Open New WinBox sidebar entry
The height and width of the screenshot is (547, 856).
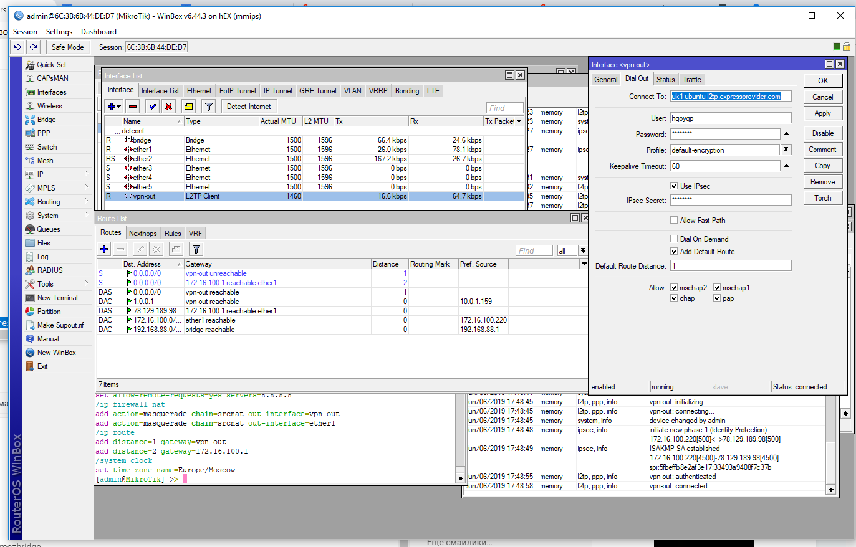tap(56, 353)
